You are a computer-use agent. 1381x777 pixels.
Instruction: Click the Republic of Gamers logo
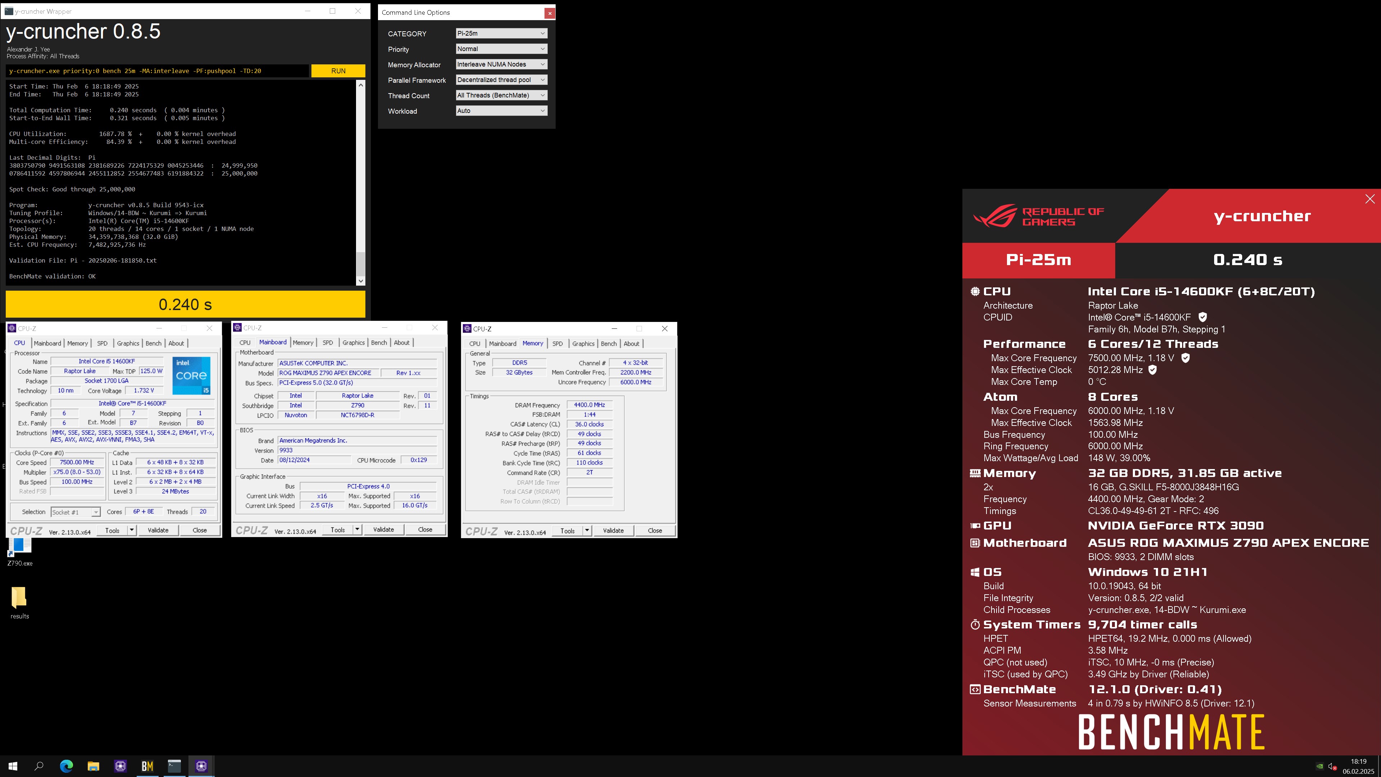(1038, 216)
